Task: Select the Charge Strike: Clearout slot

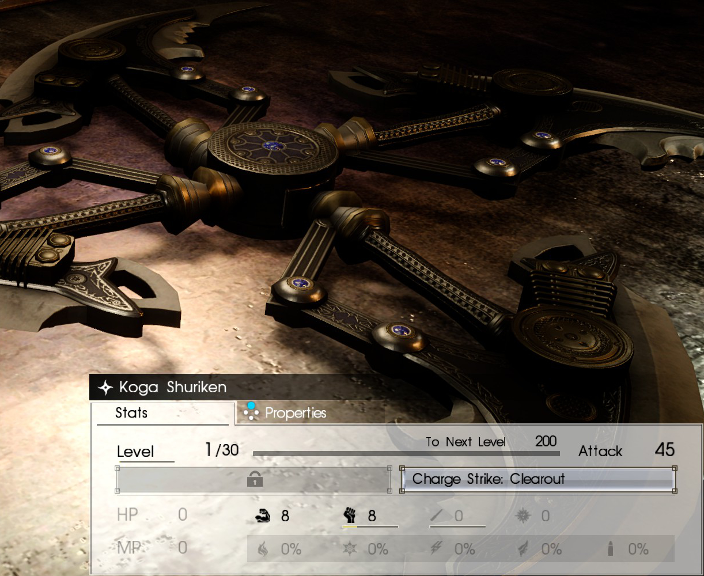Action: (538, 479)
